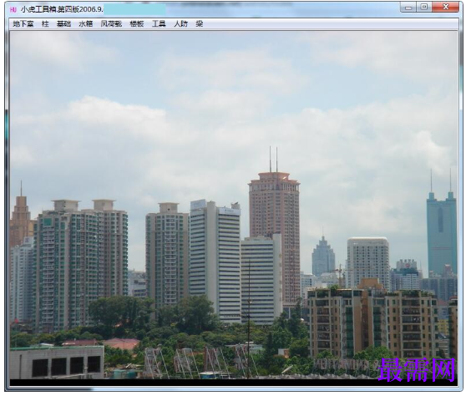Select the 基础 menu item
Screen dimensions: 471x396
click(64, 24)
